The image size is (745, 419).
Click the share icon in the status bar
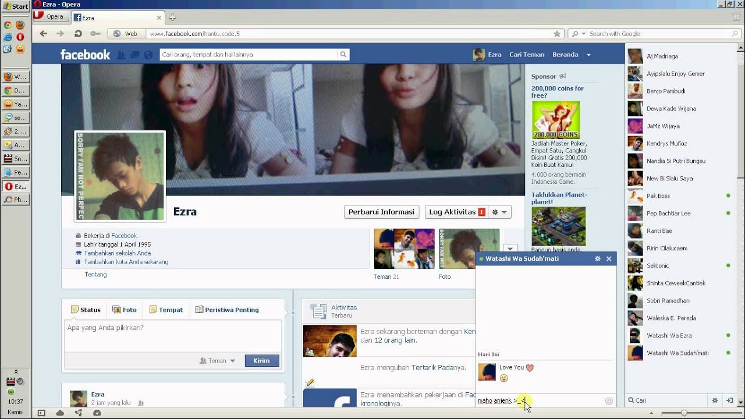[x=79, y=413]
